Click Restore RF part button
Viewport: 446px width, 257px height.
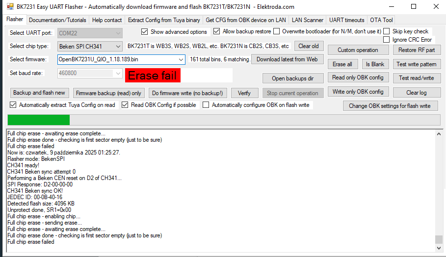point(417,50)
